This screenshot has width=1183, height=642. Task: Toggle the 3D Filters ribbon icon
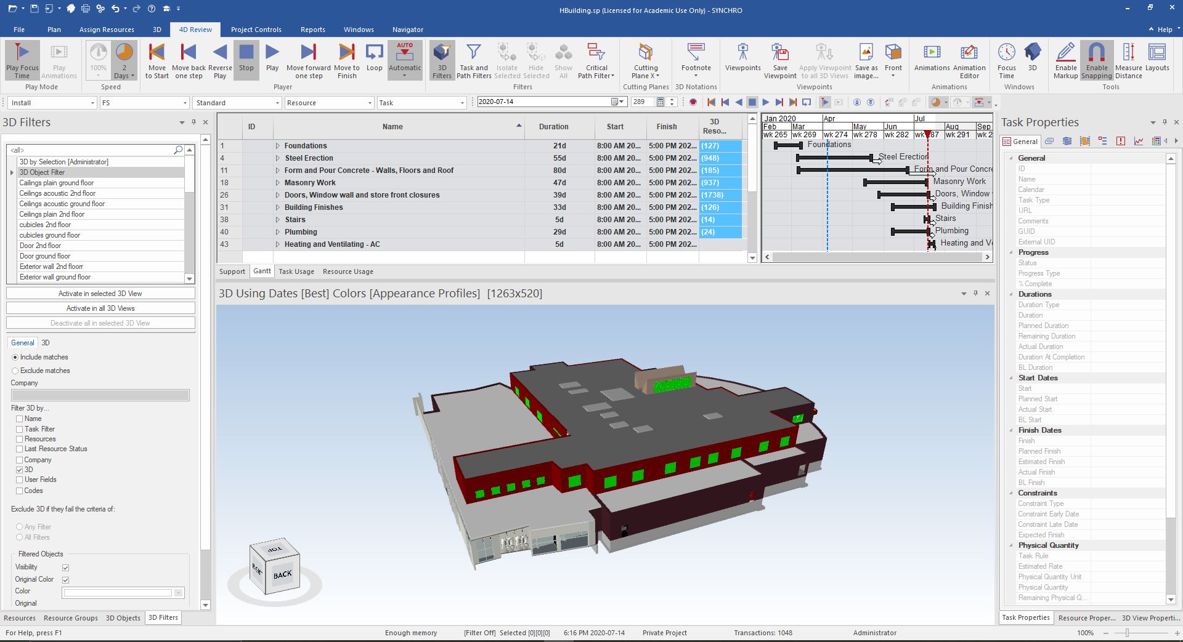pos(442,60)
